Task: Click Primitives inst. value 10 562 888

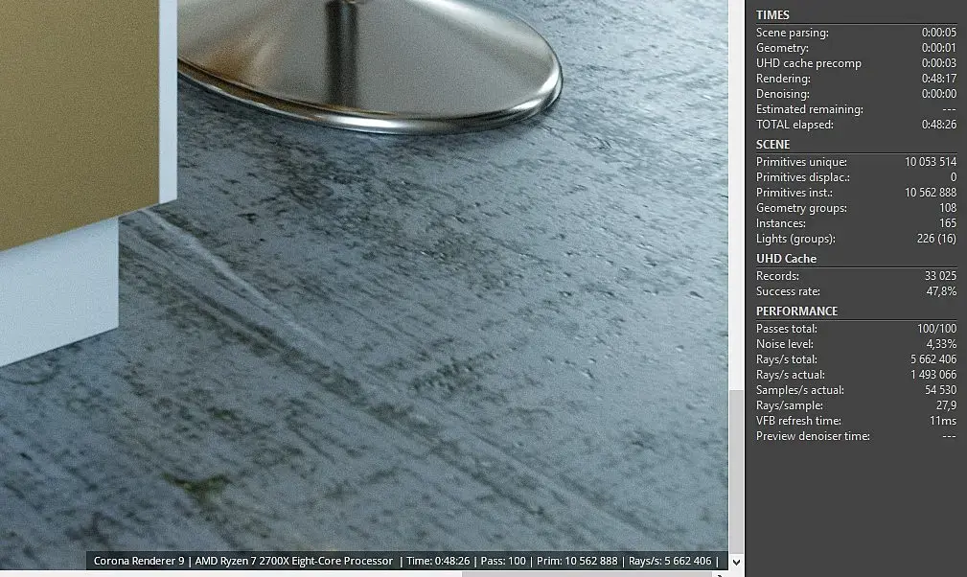Action: click(931, 193)
